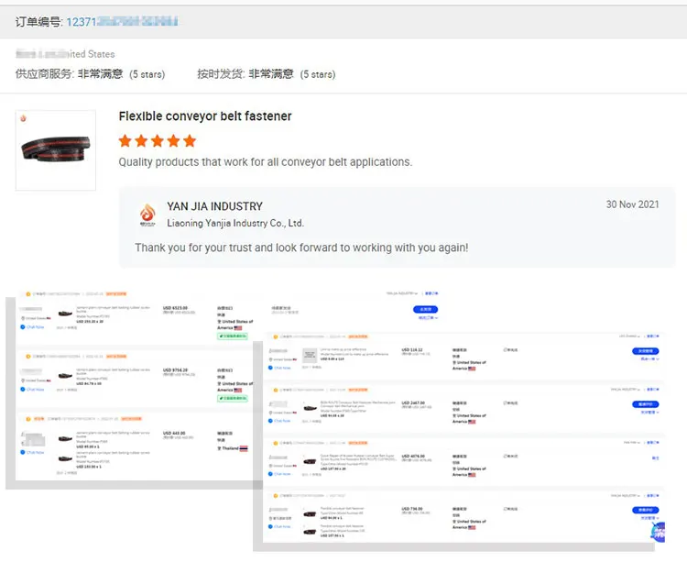
Task: Click the Yan Jia Industry flame logo
Action: tap(147, 215)
